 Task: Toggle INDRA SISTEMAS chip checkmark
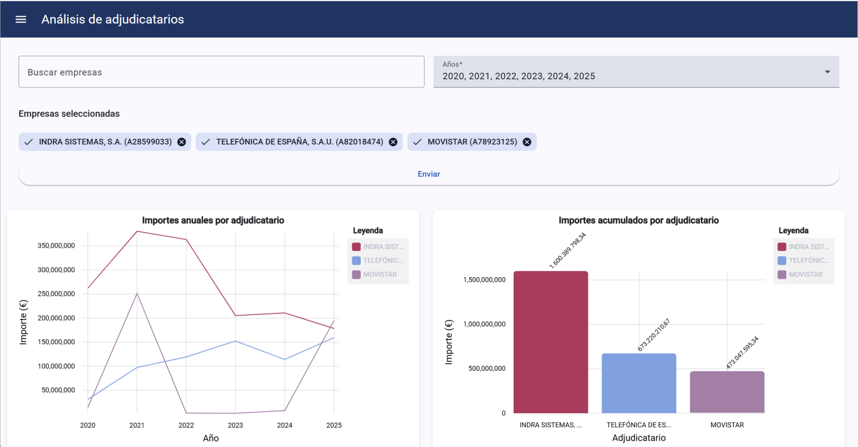coord(29,142)
